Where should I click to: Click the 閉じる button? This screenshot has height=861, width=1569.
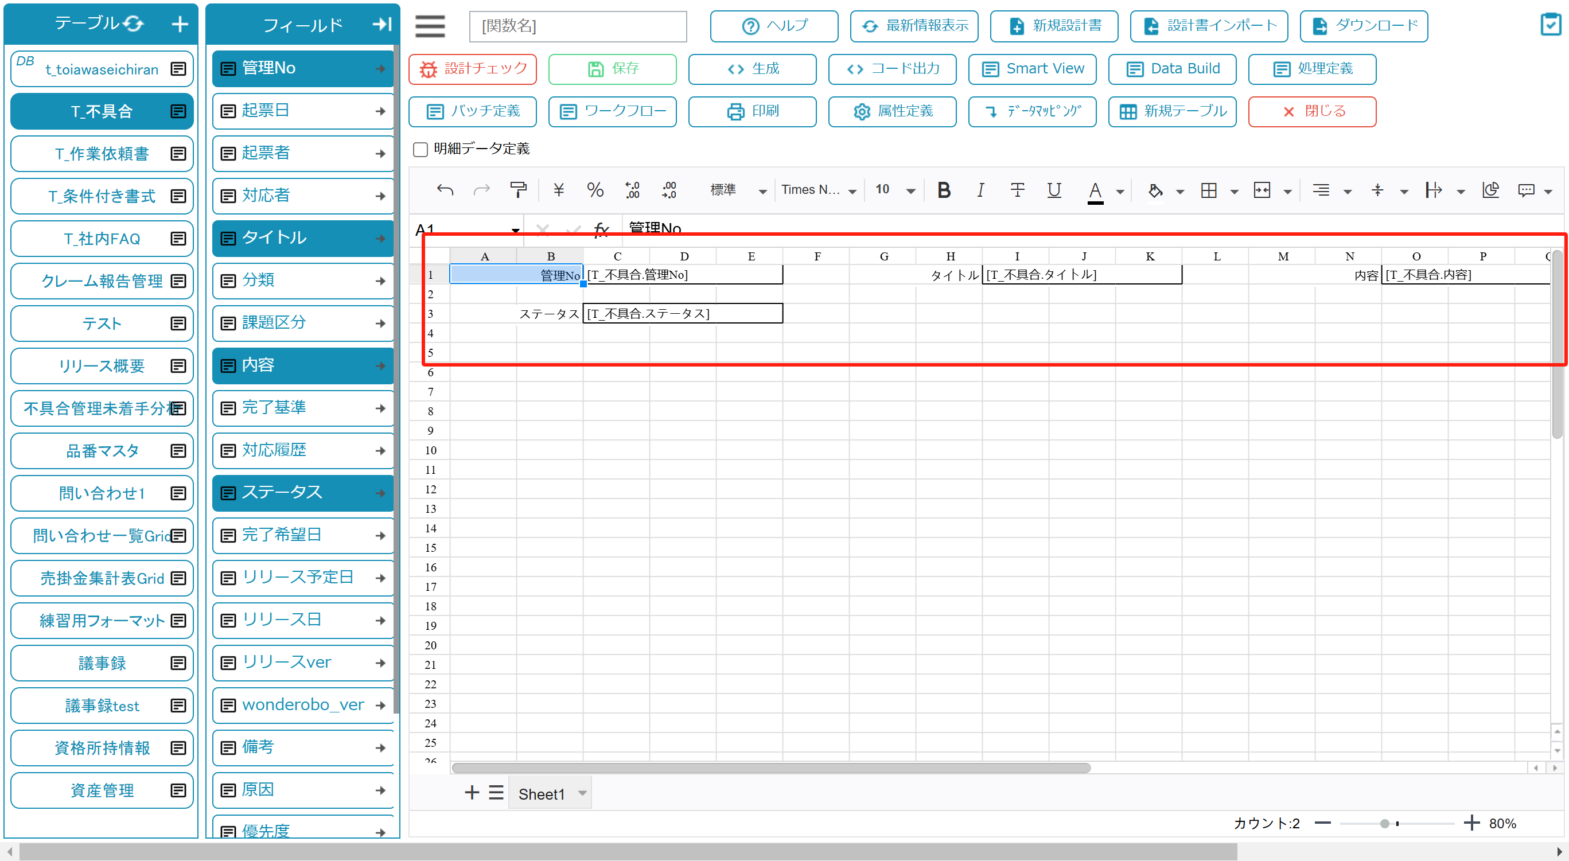1312,111
